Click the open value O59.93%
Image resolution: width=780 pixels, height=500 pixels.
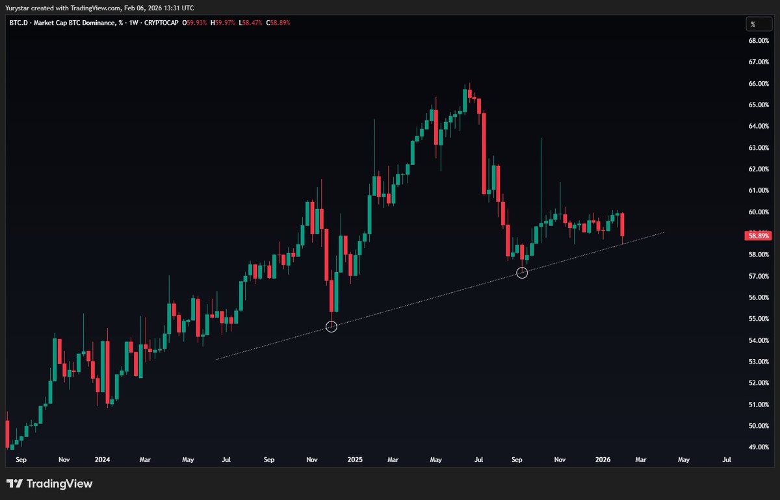point(196,23)
